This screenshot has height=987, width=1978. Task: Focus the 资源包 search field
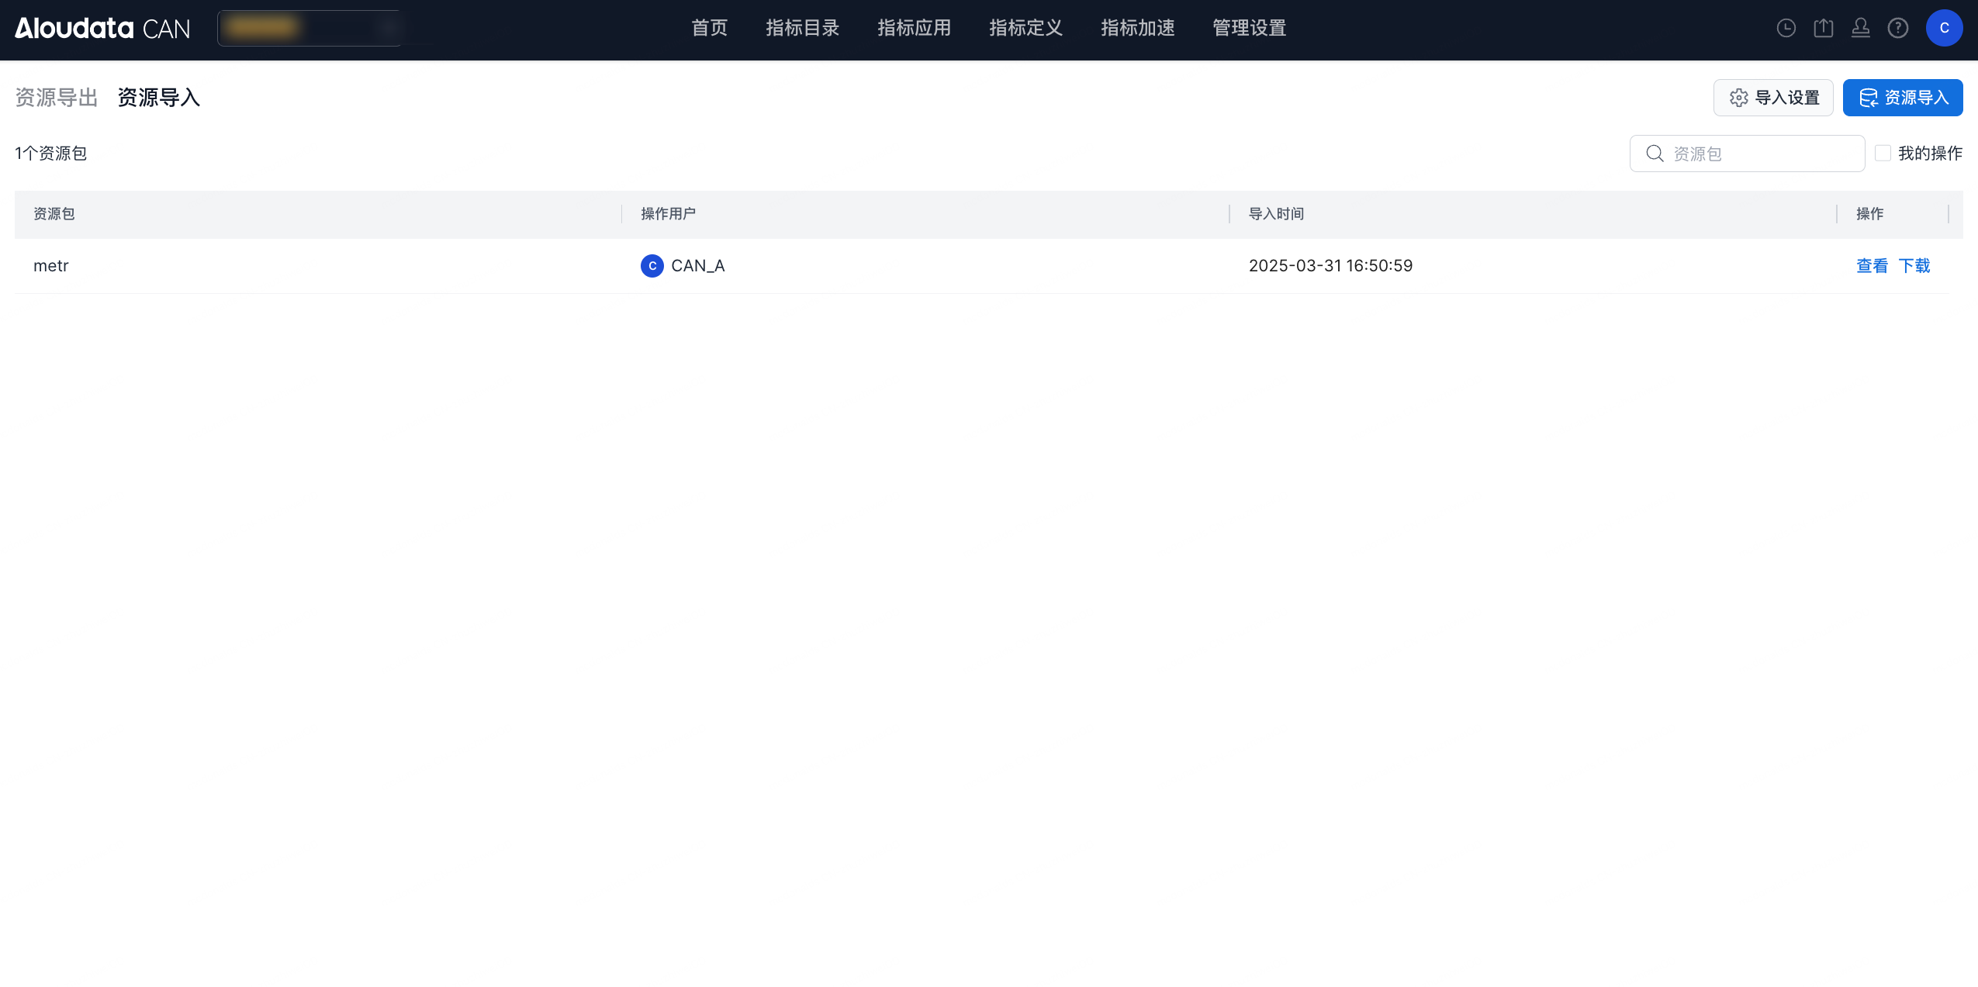click(1761, 154)
